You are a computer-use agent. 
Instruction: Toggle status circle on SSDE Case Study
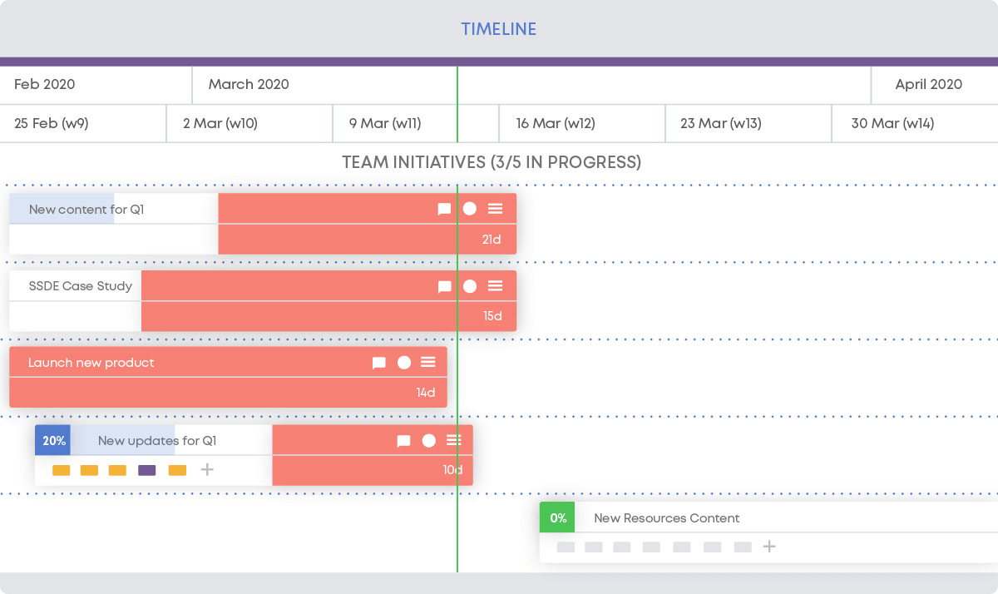(x=470, y=286)
